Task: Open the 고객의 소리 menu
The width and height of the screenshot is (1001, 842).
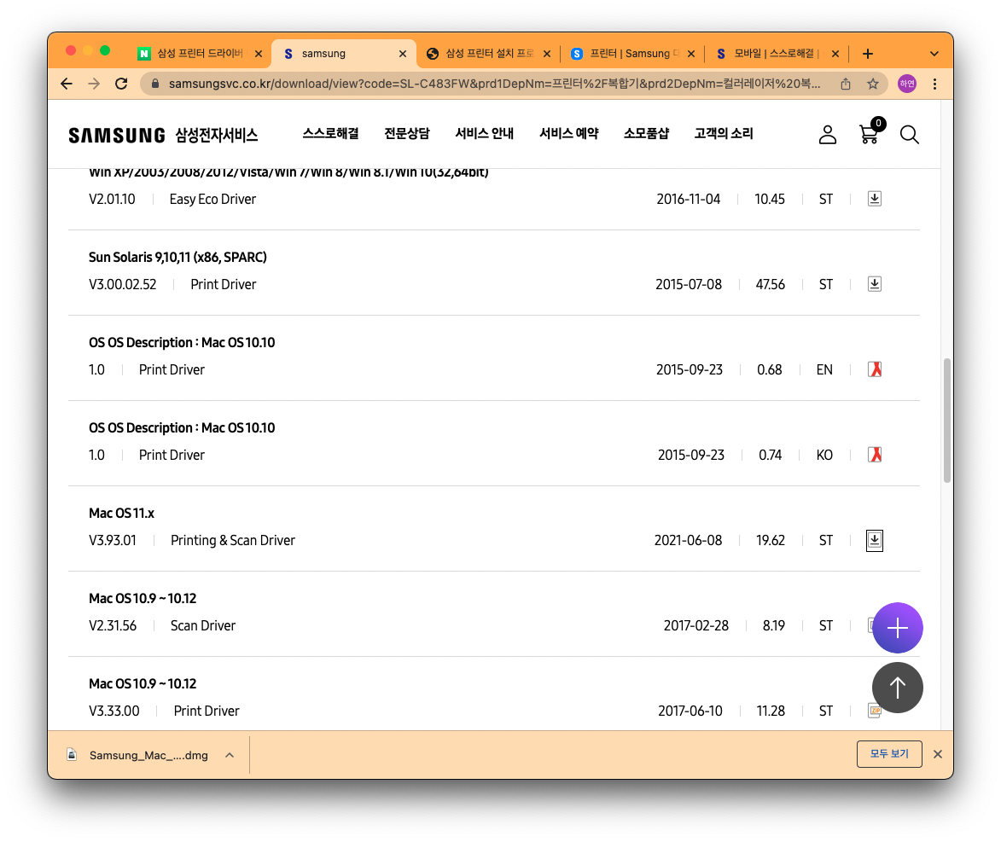Action: (x=724, y=133)
